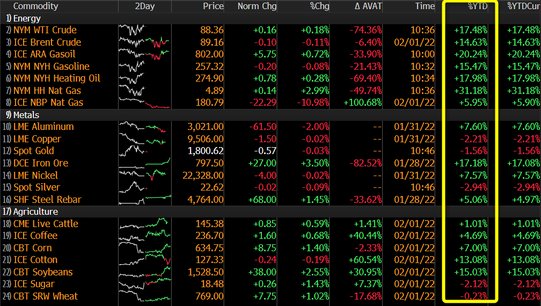This screenshot has height=306, width=541.
Task: Open Spot Gold commodity entry
Action: pyautogui.click(x=33, y=151)
